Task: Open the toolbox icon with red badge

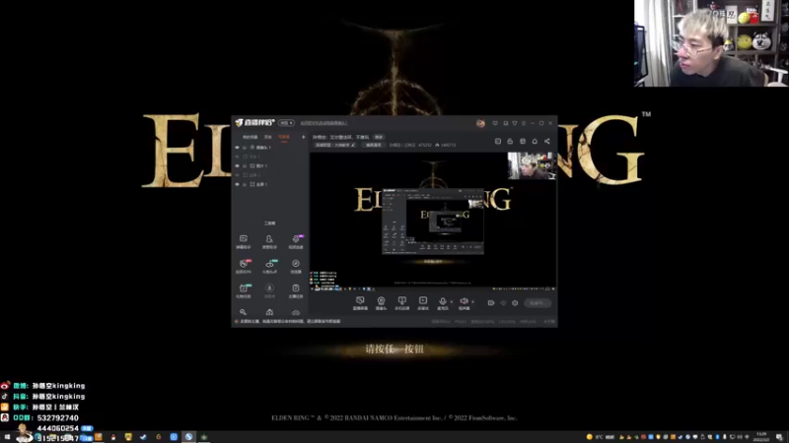Action: pyautogui.click(x=244, y=266)
